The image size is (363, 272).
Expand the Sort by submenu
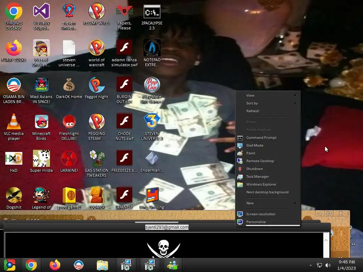tap(268, 103)
